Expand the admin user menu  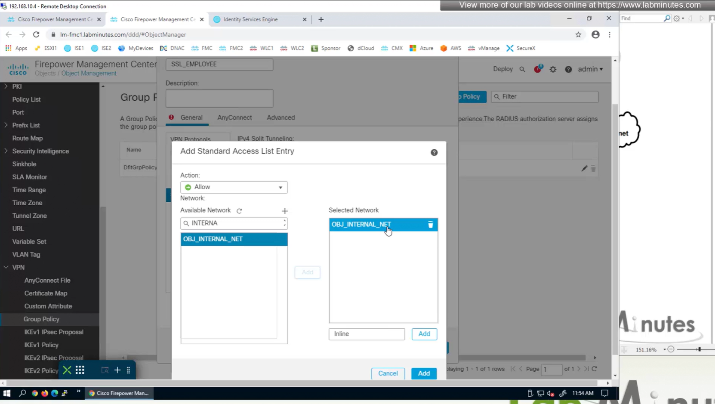coord(590,69)
